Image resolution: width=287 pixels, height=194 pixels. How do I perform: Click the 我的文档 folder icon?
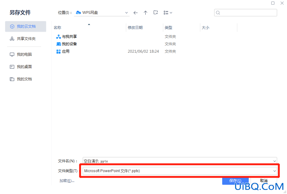(12, 79)
